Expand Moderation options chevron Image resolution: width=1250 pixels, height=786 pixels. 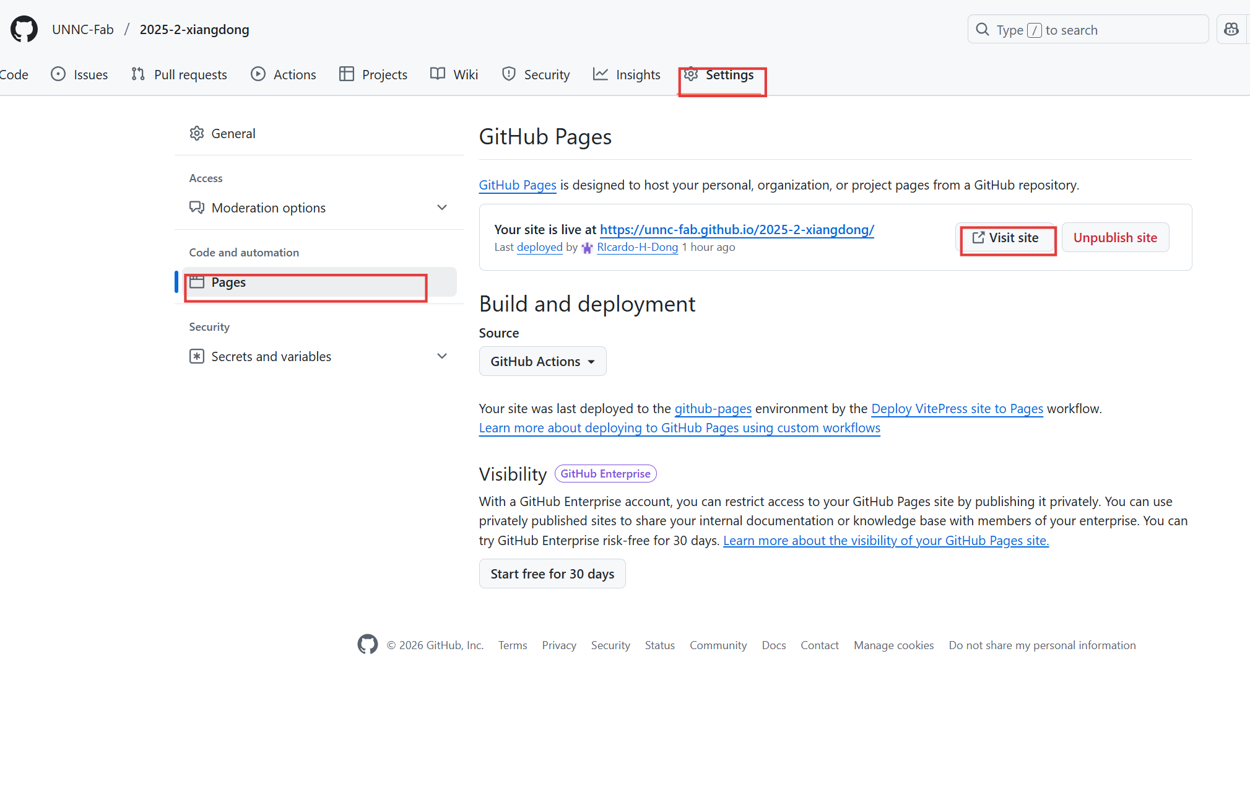pos(442,207)
